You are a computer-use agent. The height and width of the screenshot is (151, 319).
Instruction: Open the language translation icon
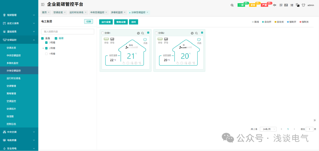point(298,5)
